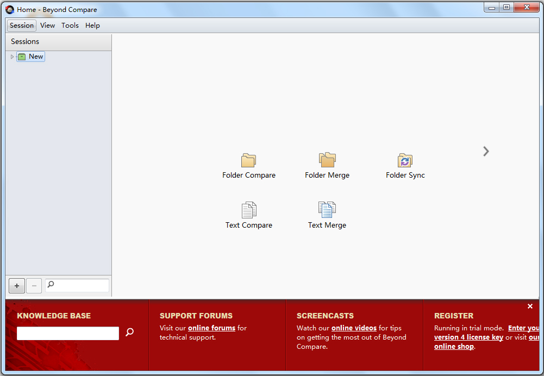Click the Knowledge Base search field
The width and height of the screenshot is (544, 376).
click(x=68, y=334)
